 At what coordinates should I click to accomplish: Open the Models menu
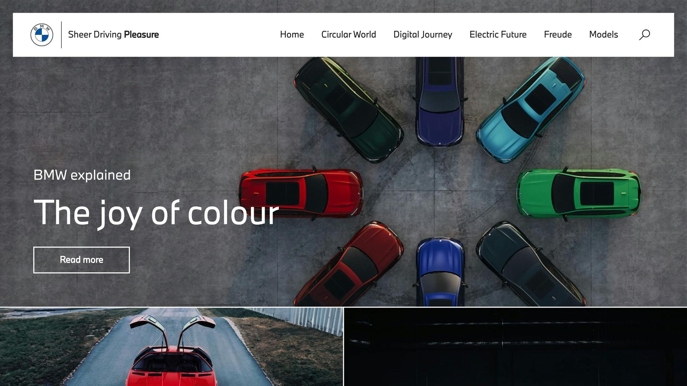point(603,35)
